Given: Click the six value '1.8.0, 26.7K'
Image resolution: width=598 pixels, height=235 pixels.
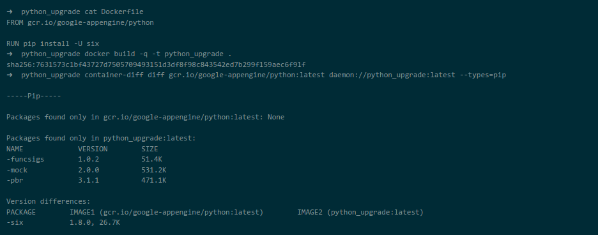Looking at the screenshot, I should 95,222.
